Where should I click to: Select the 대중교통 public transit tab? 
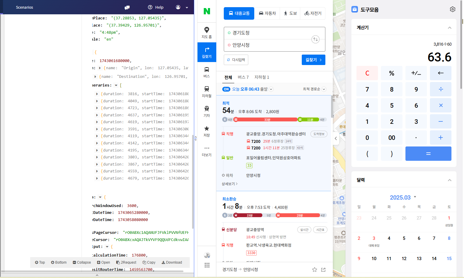coord(239,13)
